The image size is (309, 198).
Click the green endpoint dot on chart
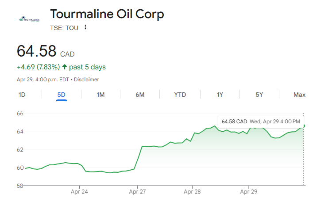click(304, 126)
